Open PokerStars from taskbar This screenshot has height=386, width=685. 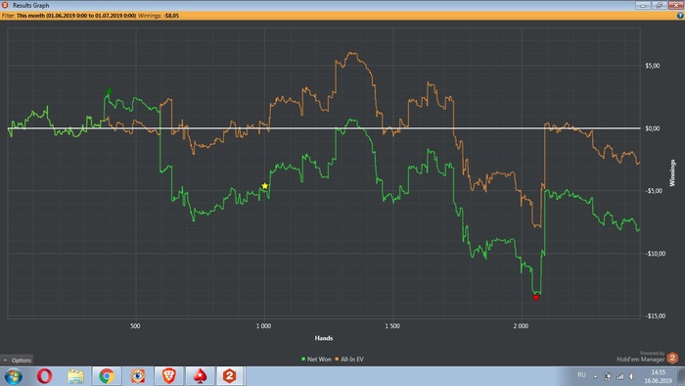pos(200,376)
